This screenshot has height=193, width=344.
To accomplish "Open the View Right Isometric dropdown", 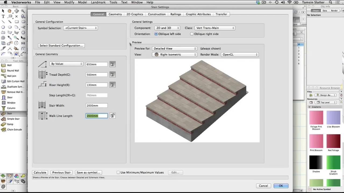I will click(x=174, y=54).
